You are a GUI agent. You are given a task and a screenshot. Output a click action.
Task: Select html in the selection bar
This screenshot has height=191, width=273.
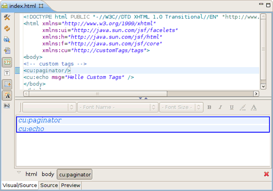32,174
